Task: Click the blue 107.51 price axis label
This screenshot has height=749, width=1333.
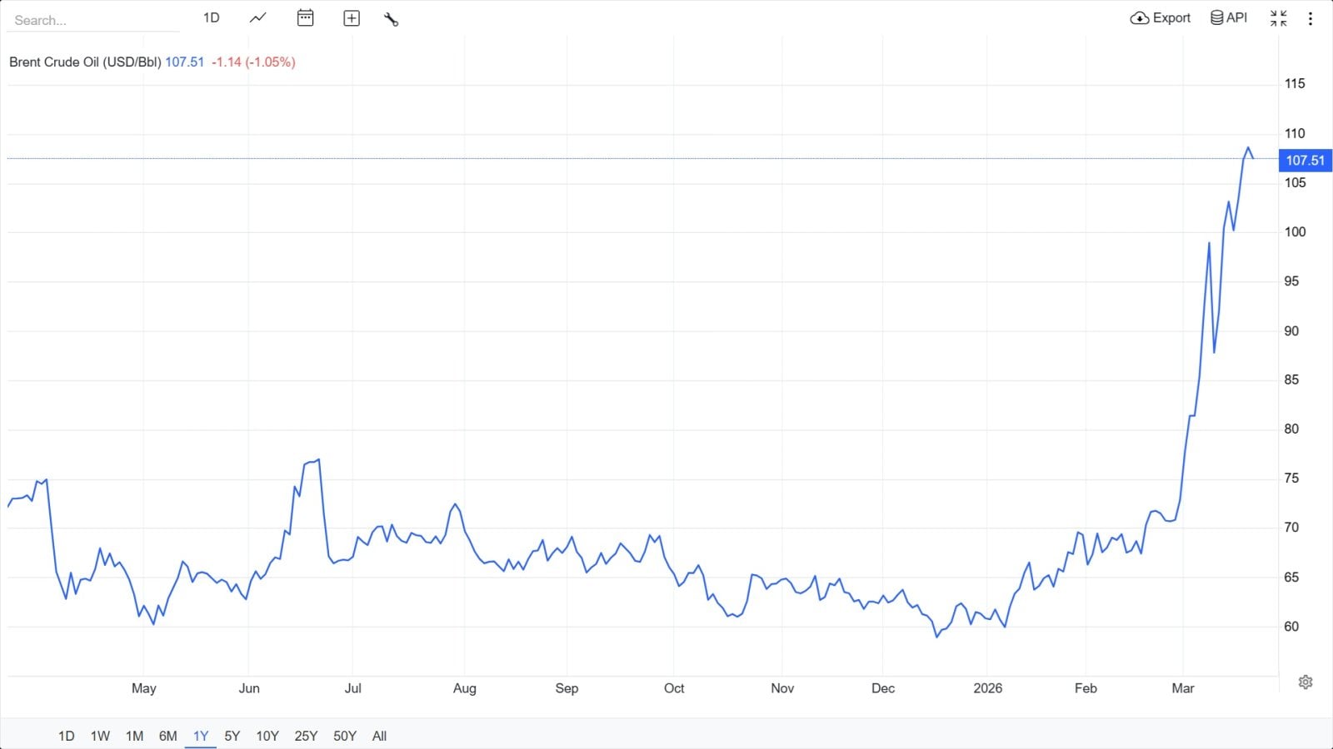Action: [1306, 160]
